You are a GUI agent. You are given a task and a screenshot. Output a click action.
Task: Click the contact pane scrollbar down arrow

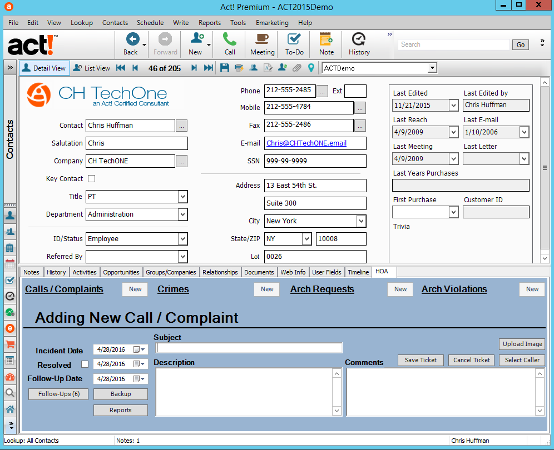(x=545, y=258)
